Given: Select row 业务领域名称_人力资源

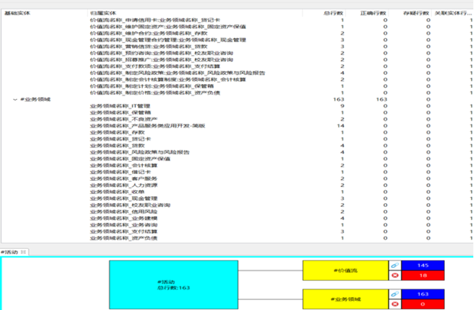Looking at the screenshot, I should [123, 186].
